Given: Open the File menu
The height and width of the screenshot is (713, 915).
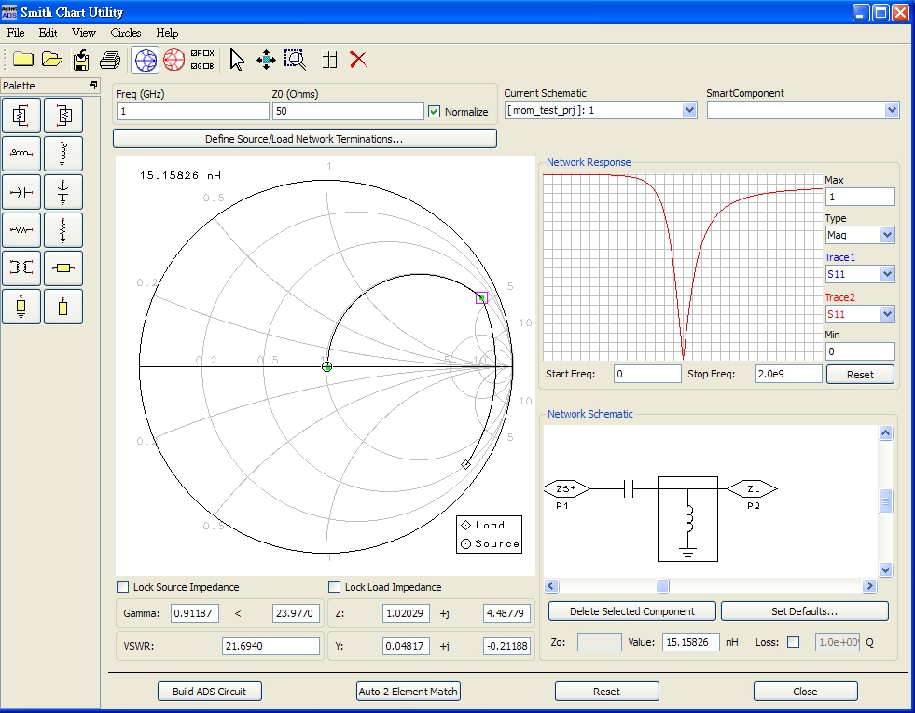Looking at the screenshot, I should (16, 34).
